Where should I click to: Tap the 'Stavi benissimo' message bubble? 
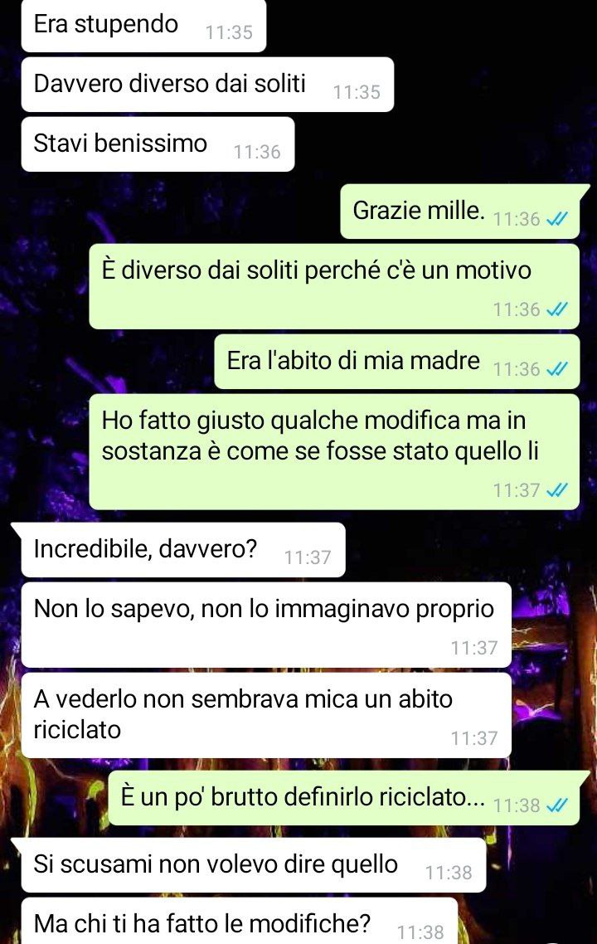pyautogui.click(x=158, y=144)
